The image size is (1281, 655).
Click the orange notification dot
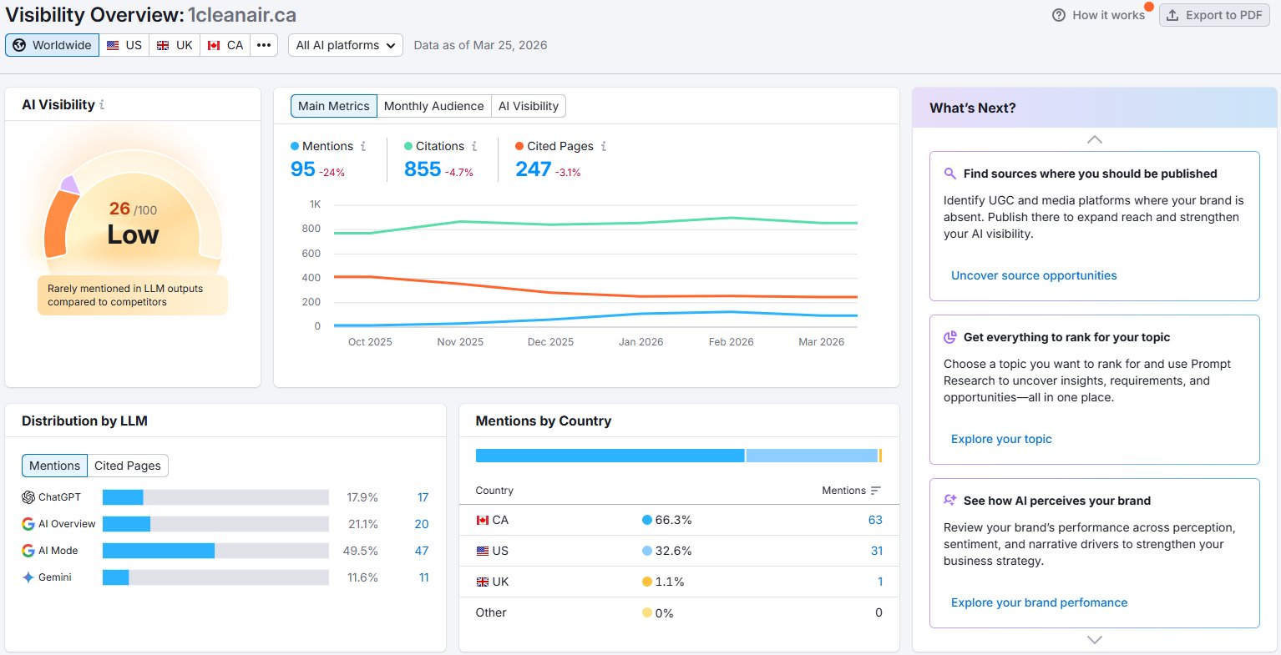tap(1149, 7)
